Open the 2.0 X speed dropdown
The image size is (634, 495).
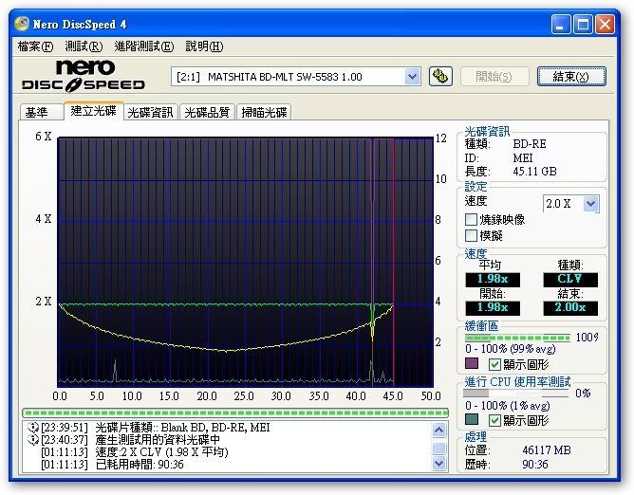coord(571,204)
